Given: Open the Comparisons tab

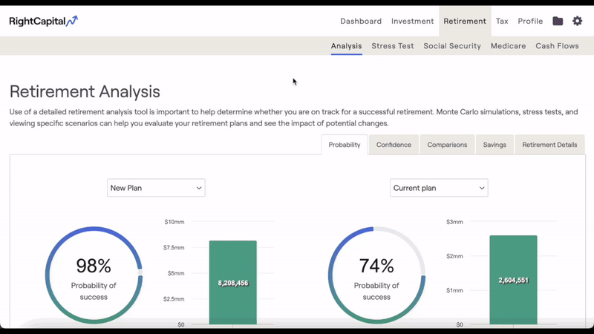Looking at the screenshot, I should click(x=447, y=145).
